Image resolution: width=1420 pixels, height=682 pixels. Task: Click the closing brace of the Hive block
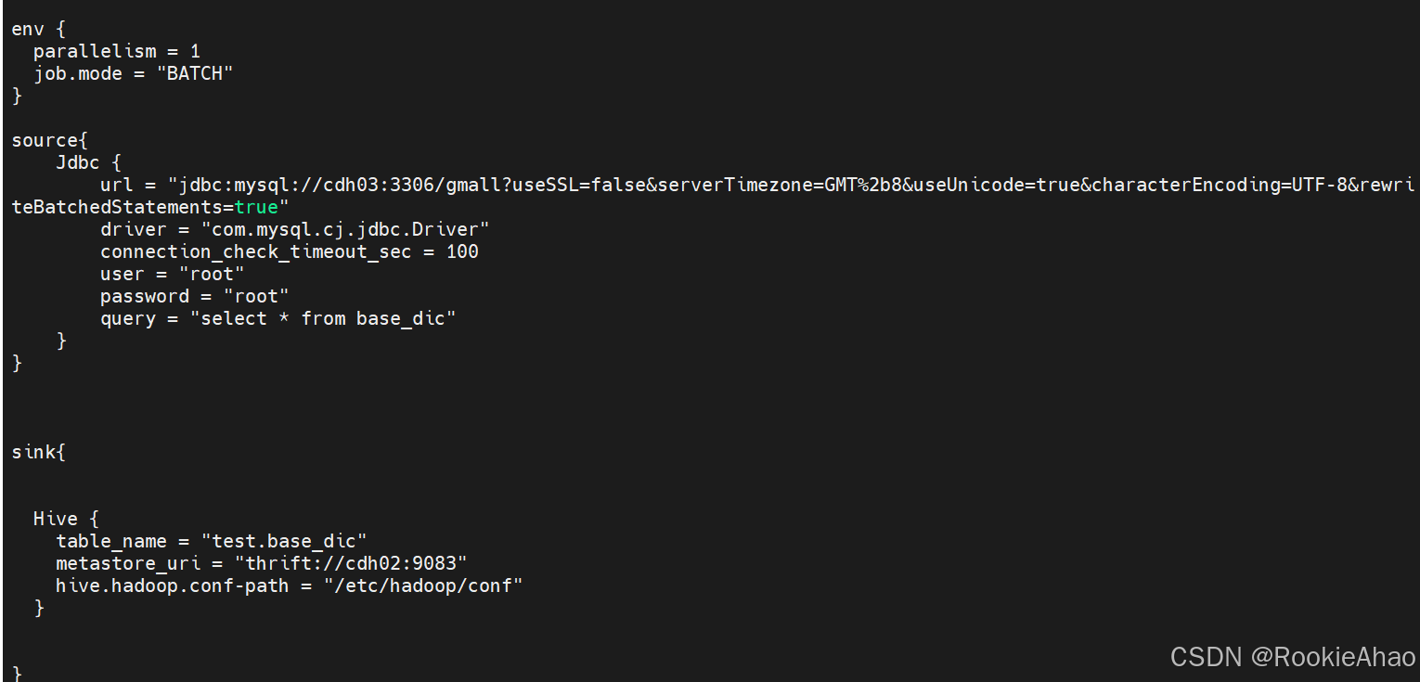39,608
